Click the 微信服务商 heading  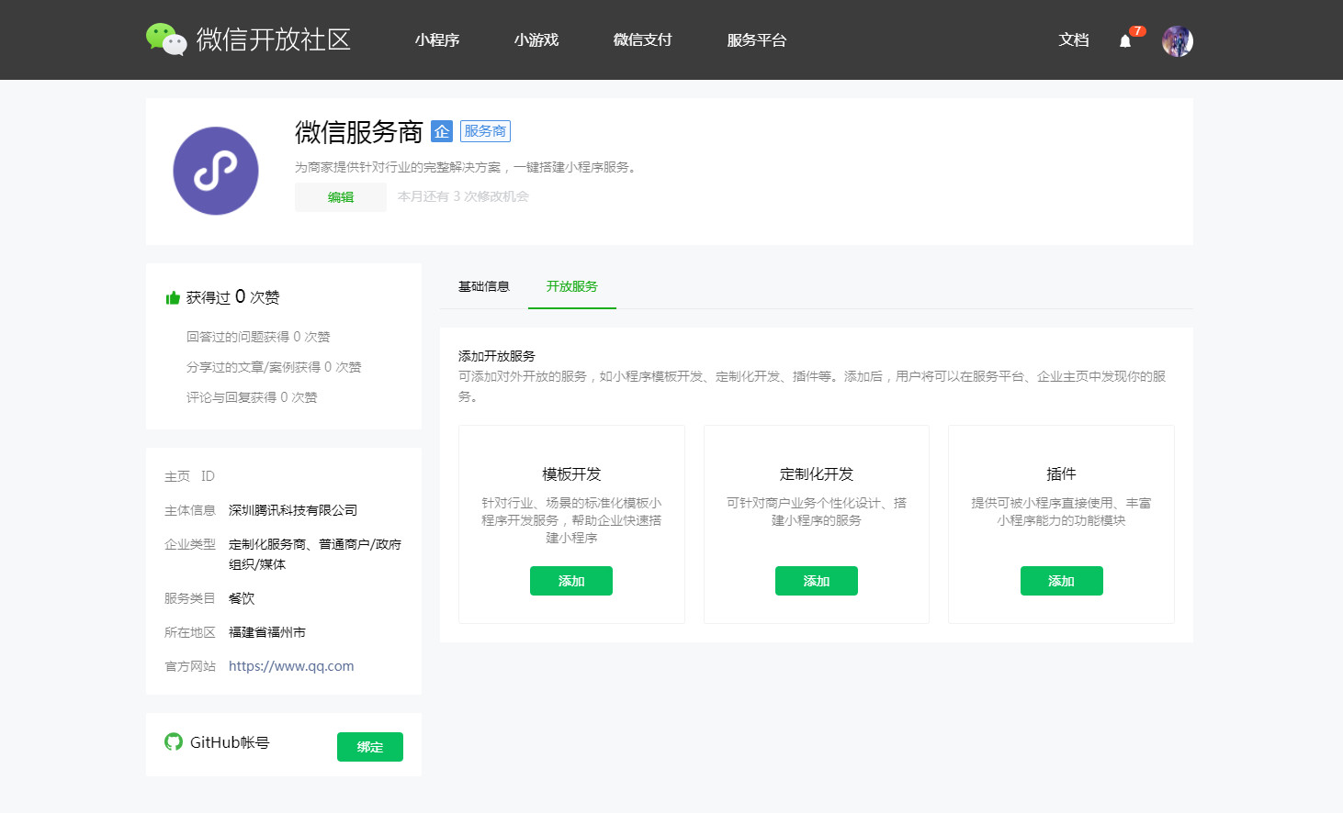click(359, 132)
